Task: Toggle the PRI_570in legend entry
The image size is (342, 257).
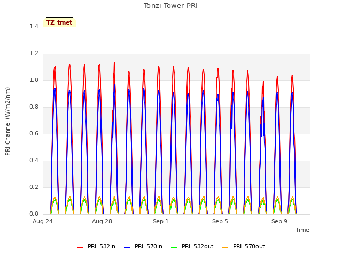Action: [143, 247]
